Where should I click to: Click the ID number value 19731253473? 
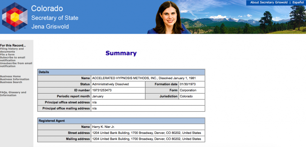coord(102,90)
